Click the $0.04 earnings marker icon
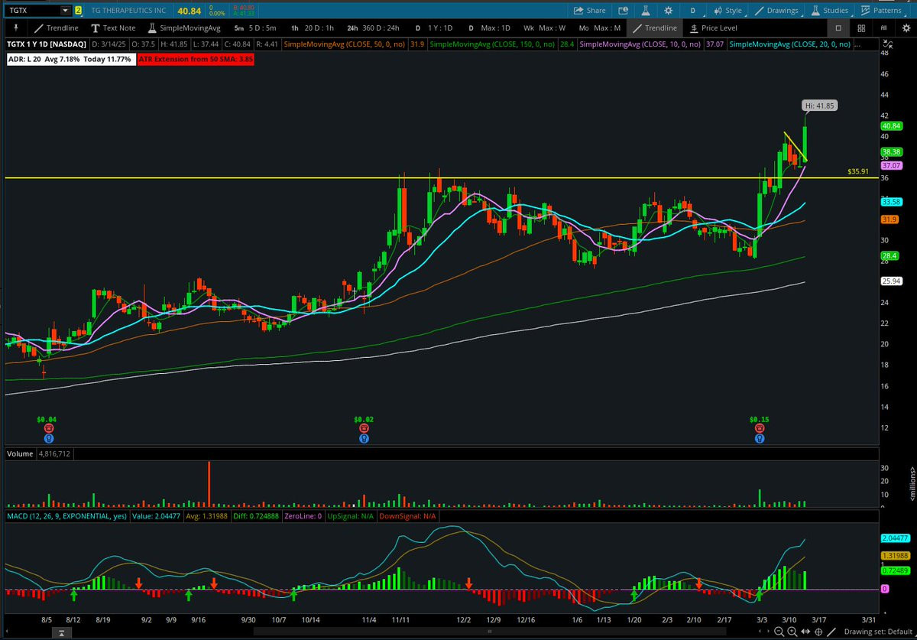This screenshot has height=640, width=917. click(49, 429)
